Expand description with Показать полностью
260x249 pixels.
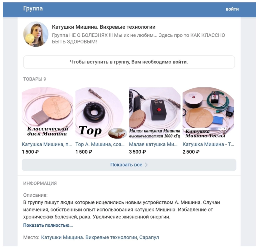tap(48, 226)
